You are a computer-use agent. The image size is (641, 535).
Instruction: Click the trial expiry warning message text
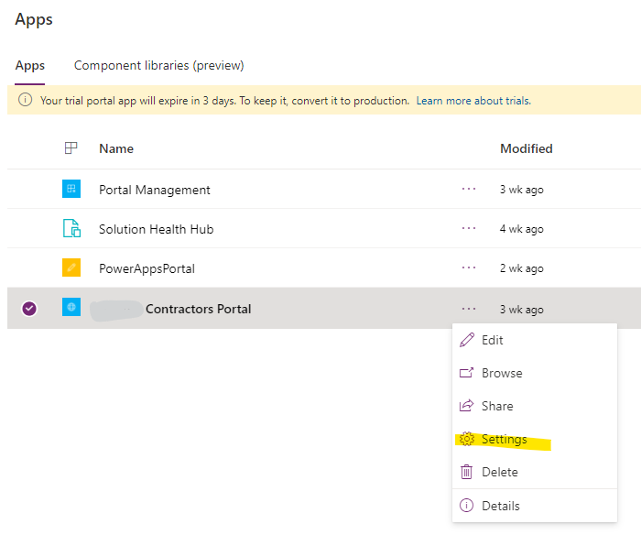click(225, 101)
